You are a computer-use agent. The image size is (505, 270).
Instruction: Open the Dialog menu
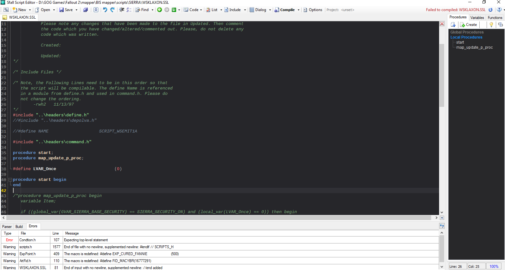click(260, 10)
